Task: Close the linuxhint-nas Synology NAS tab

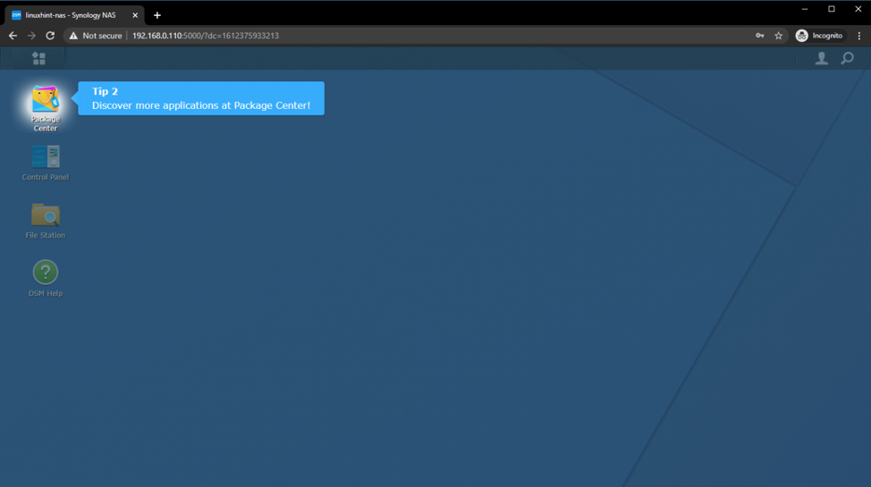Action: point(135,15)
